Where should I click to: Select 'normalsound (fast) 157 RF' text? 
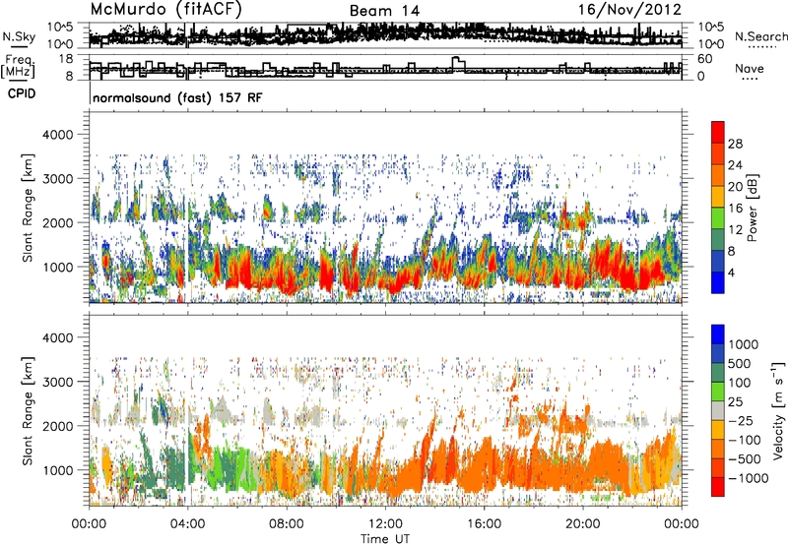tap(177, 98)
